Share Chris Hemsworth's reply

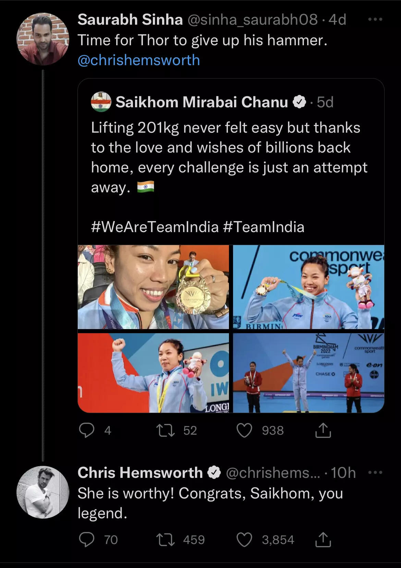click(323, 540)
